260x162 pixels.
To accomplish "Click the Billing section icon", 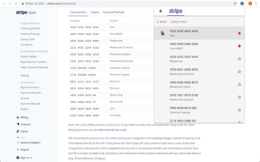I will pos(18,117).
